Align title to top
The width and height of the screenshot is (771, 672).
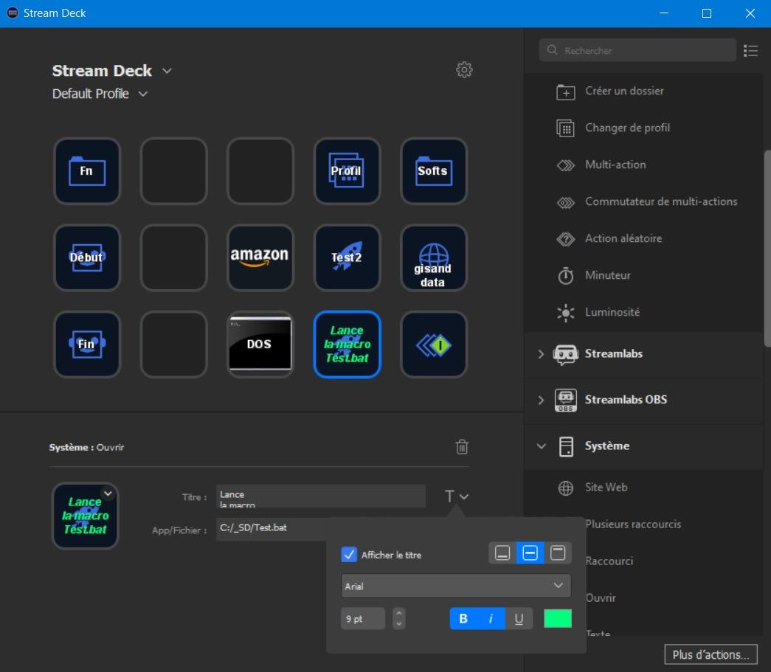pos(558,553)
